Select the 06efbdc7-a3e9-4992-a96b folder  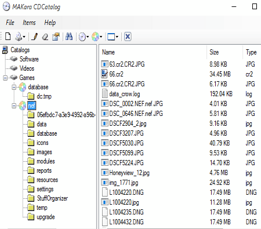66,115
